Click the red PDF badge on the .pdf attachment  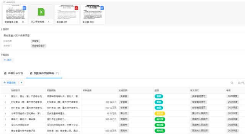tap(76, 8)
